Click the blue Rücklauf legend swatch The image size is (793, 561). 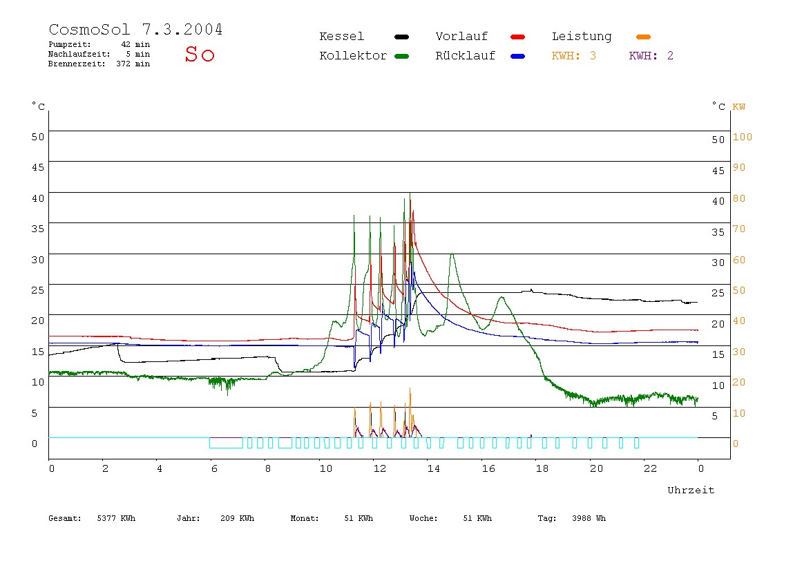[x=518, y=56]
